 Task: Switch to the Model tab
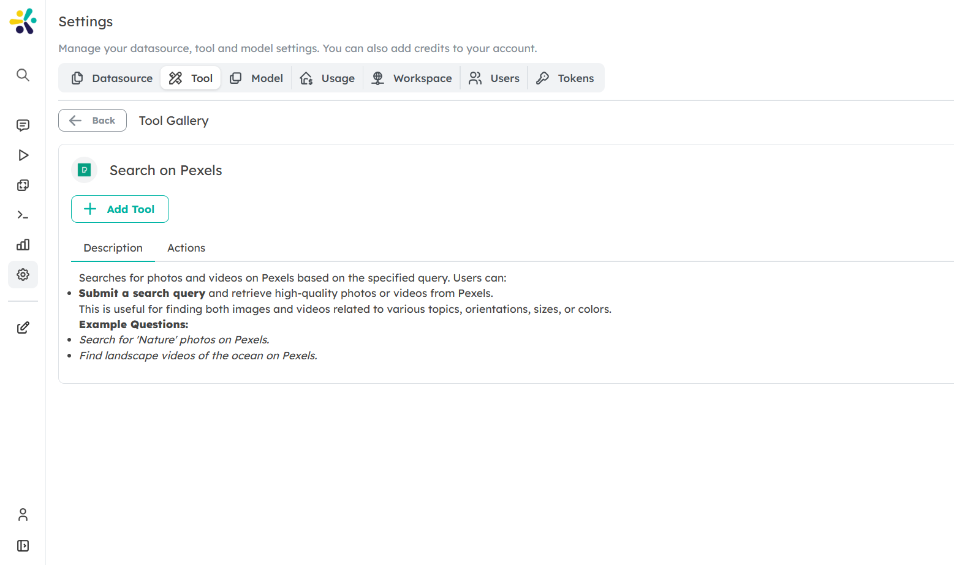tap(256, 78)
